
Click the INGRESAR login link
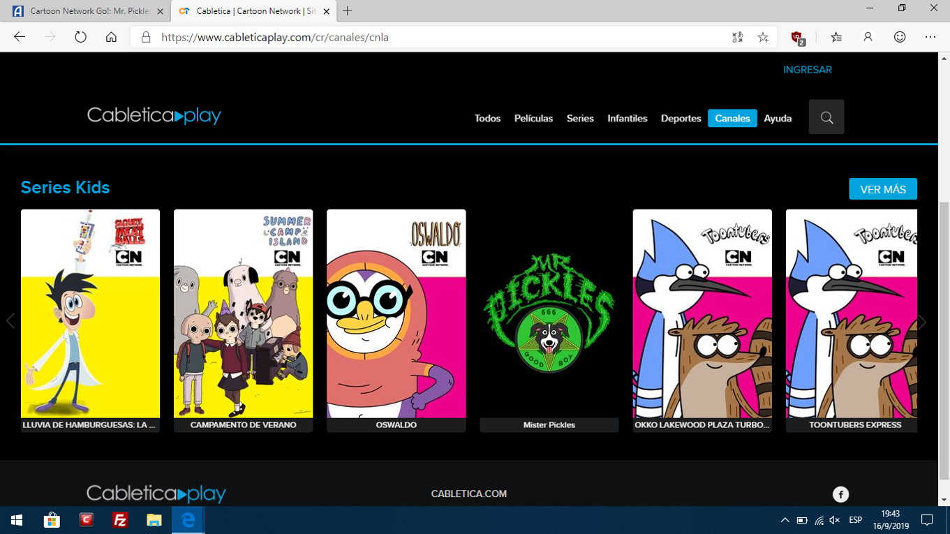[x=808, y=70]
